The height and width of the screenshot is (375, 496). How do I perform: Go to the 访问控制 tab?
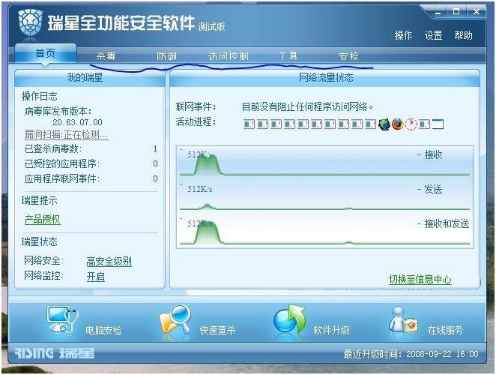[229, 56]
